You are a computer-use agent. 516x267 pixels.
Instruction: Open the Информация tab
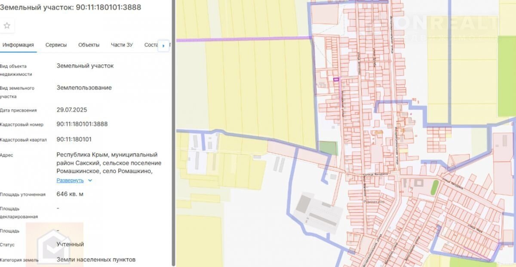coord(17,45)
